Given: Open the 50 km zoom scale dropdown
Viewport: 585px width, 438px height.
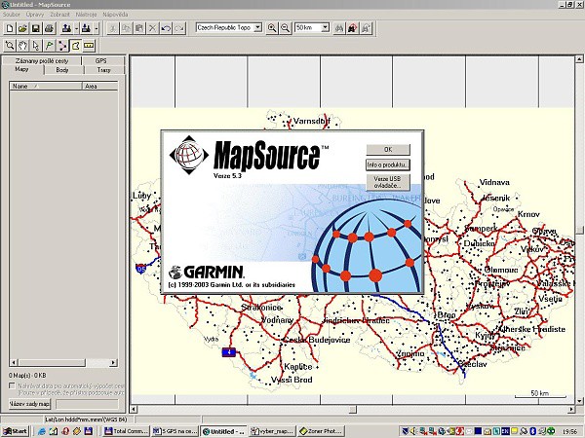Looking at the screenshot, I should tap(326, 28).
